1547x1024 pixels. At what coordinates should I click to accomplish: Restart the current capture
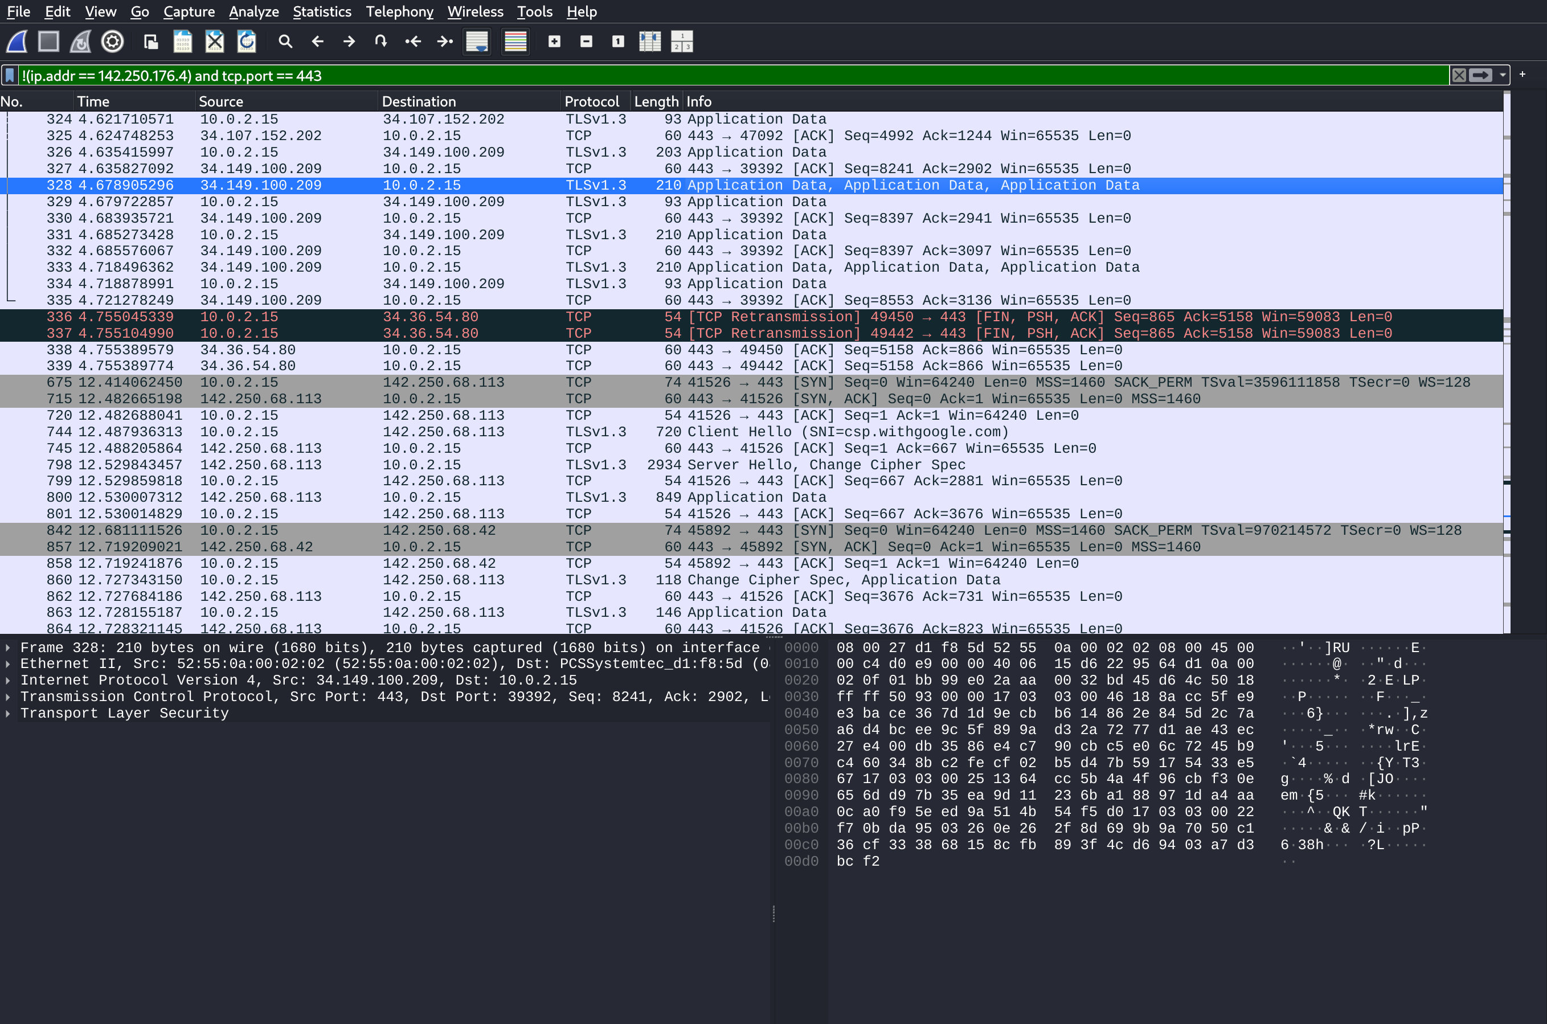point(80,42)
